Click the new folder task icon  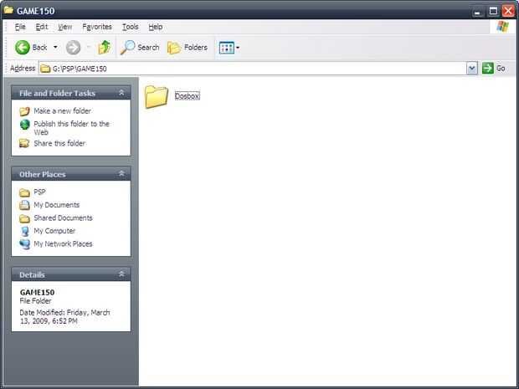point(24,111)
